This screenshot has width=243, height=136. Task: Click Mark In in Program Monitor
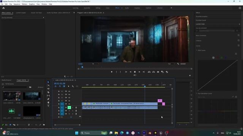[x=117, y=72]
